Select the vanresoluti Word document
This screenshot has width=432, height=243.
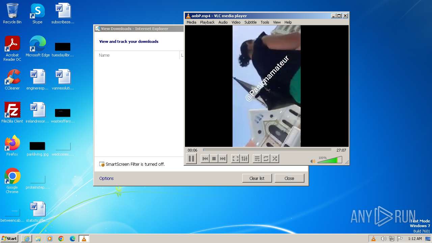(x=63, y=80)
